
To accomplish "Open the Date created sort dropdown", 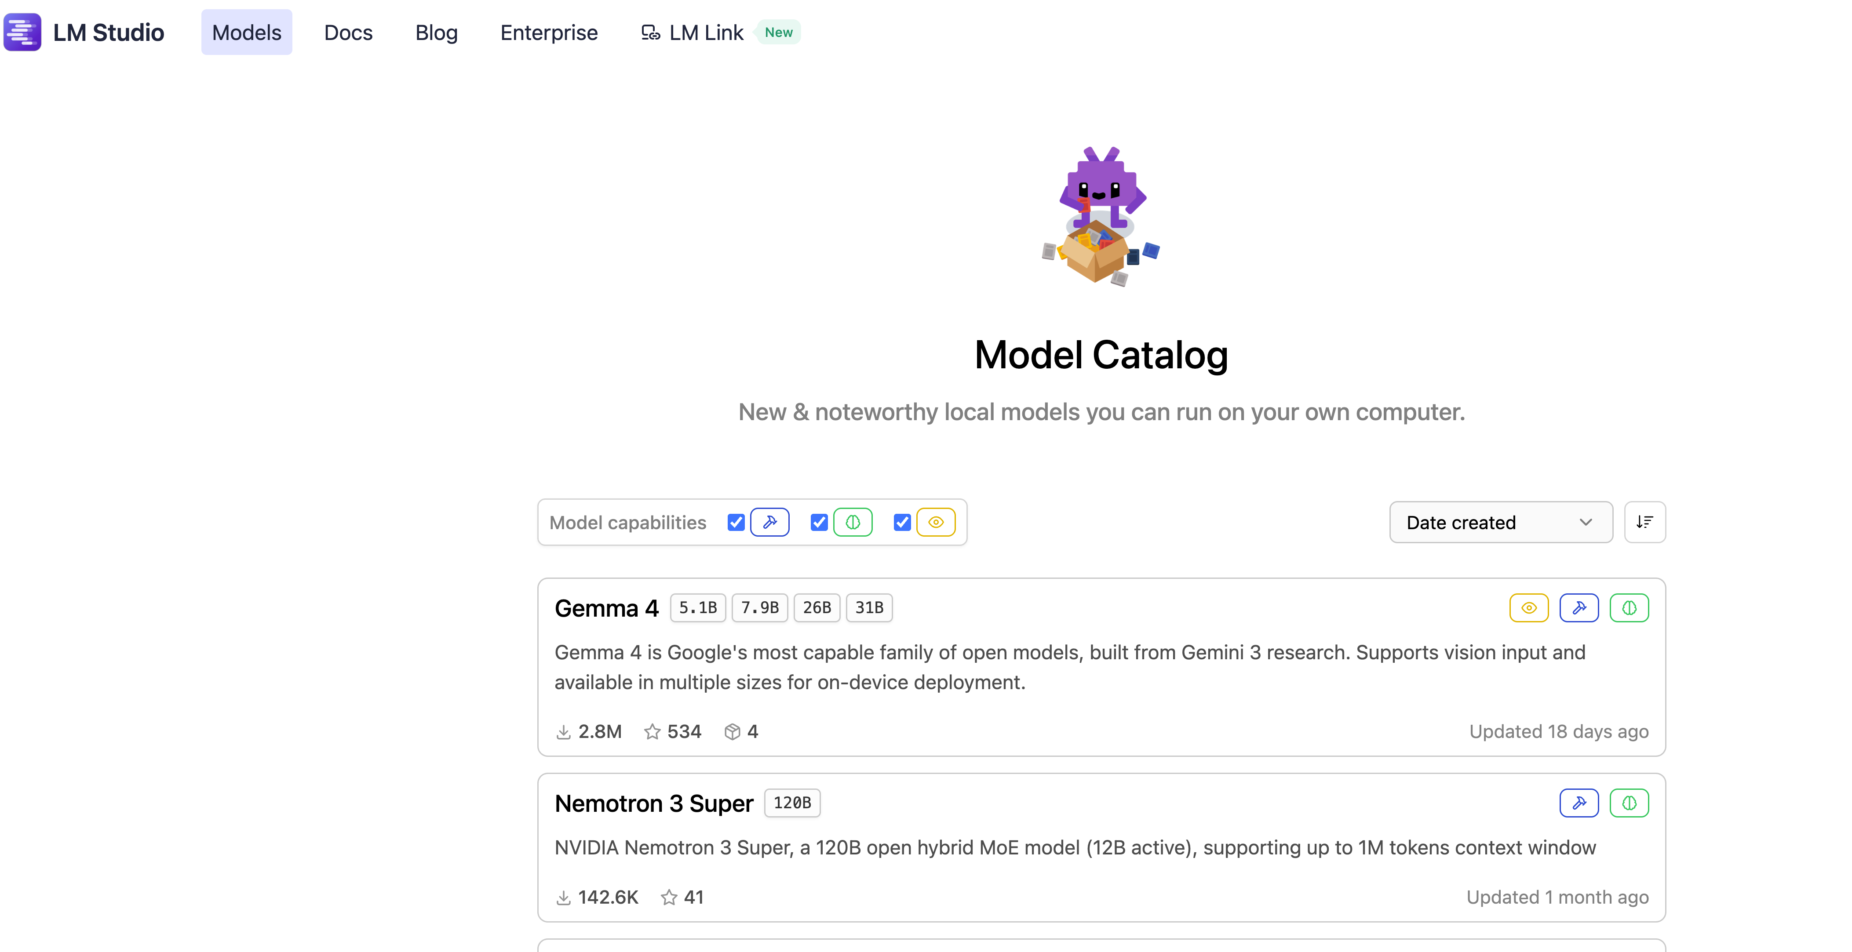I will pos(1501,522).
